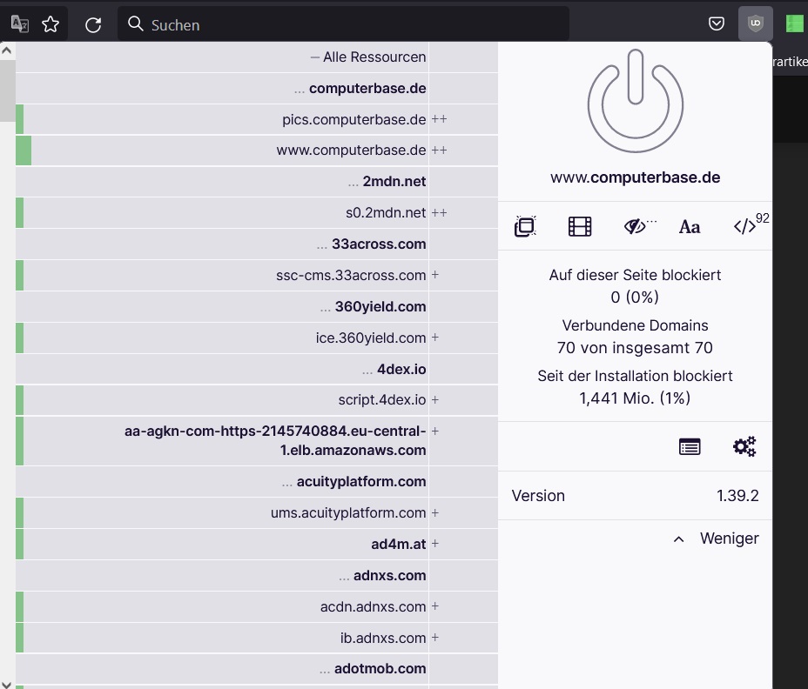Click '70 von insgesamt 70' domains count
Screen dimensions: 808x689
pyautogui.click(x=635, y=348)
